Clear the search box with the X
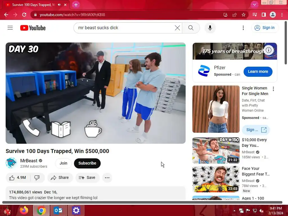288x216 pixels. (x=177, y=28)
